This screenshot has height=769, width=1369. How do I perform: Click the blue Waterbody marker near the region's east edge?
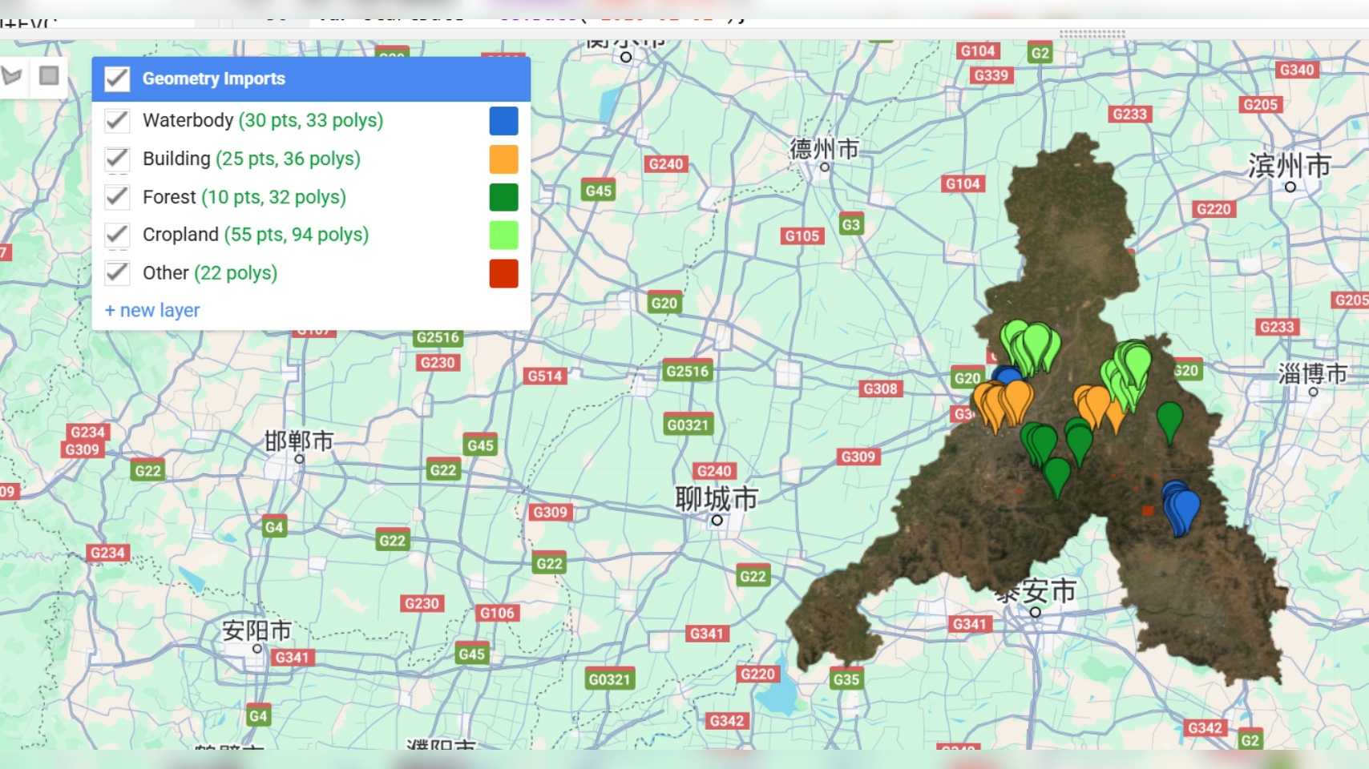[x=1178, y=505]
